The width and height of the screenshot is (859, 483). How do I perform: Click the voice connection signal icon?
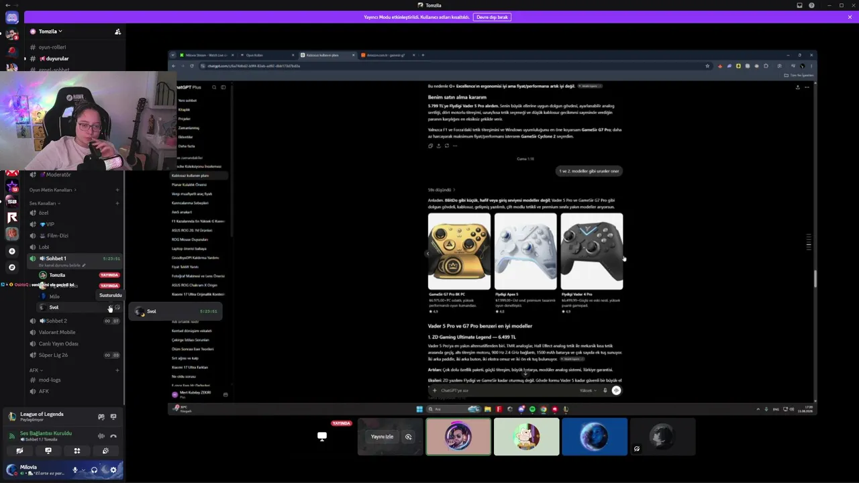12,436
